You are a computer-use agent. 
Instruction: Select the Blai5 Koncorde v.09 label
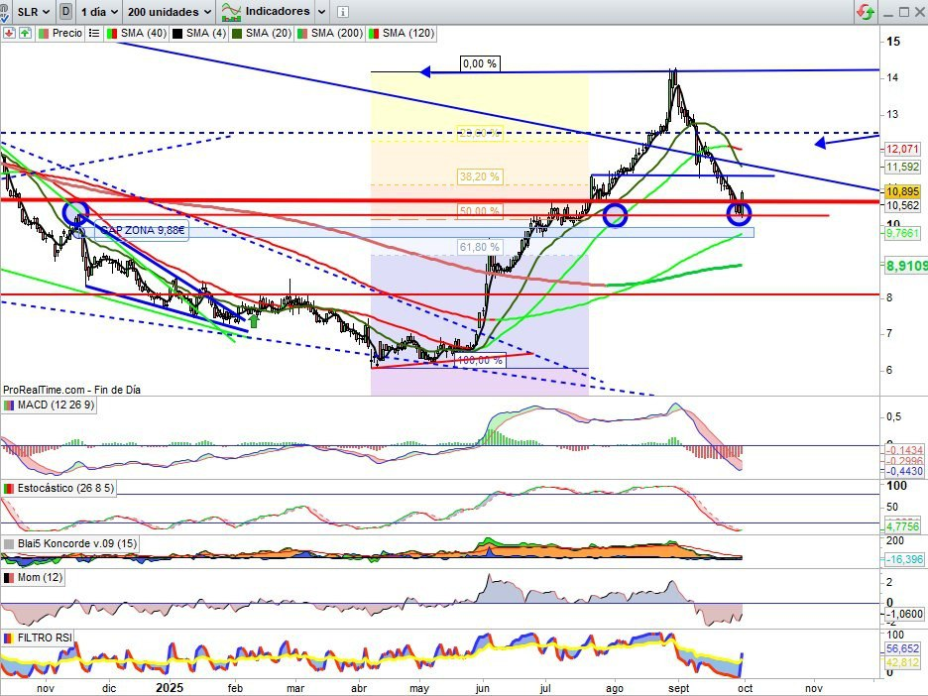pos(73,543)
